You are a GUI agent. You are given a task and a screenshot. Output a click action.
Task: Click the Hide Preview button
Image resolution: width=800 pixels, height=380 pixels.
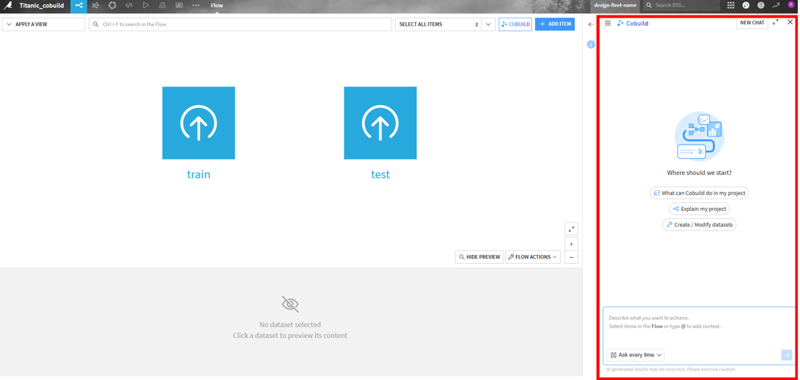click(479, 257)
